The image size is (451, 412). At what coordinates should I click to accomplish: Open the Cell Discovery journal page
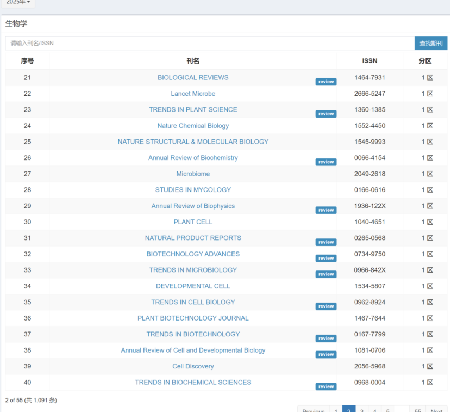click(193, 367)
